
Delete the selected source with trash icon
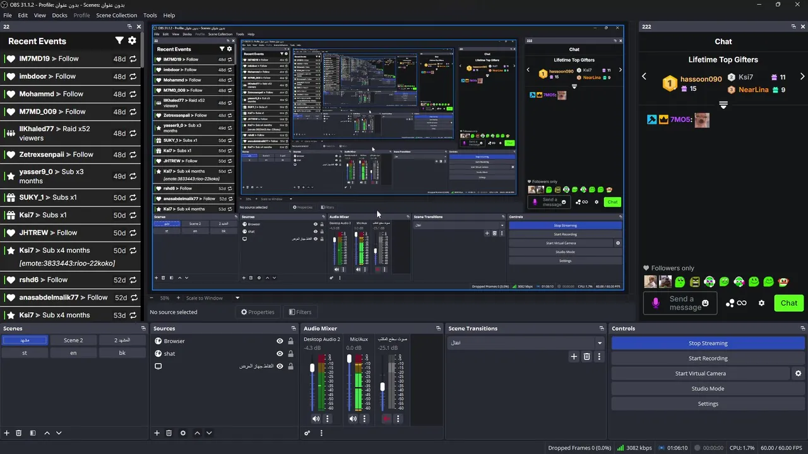(x=169, y=433)
